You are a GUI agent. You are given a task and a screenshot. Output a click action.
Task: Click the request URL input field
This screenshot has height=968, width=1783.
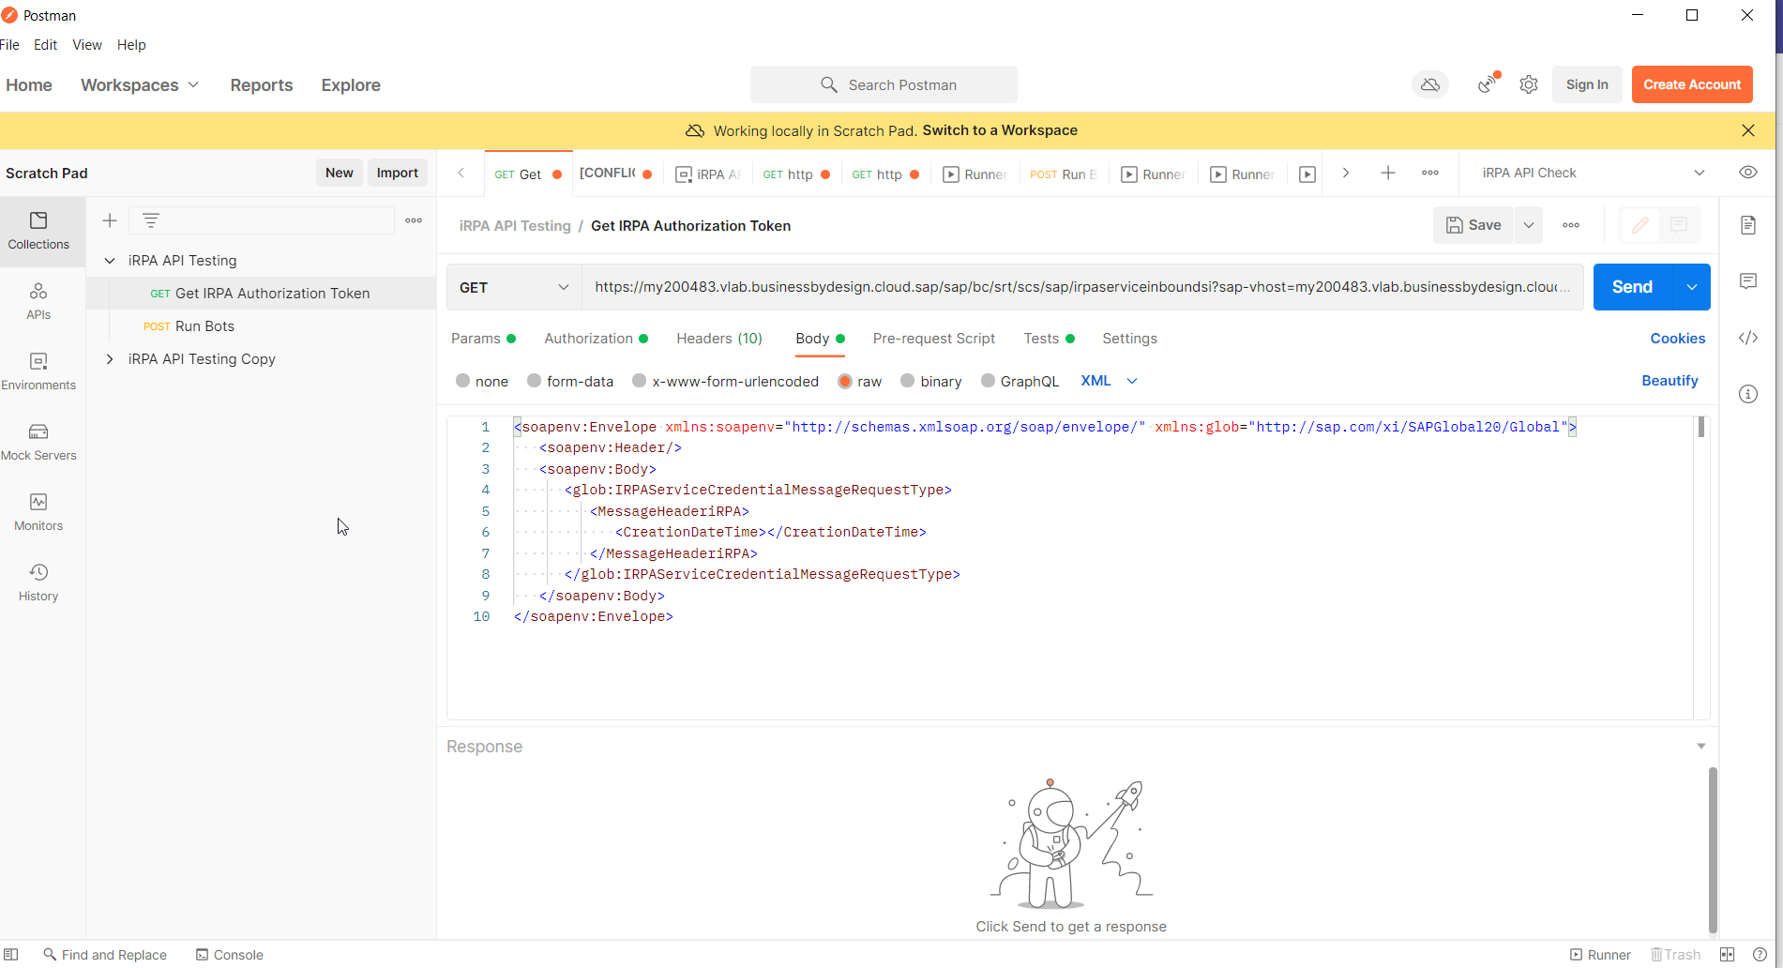click(1082, 287)
